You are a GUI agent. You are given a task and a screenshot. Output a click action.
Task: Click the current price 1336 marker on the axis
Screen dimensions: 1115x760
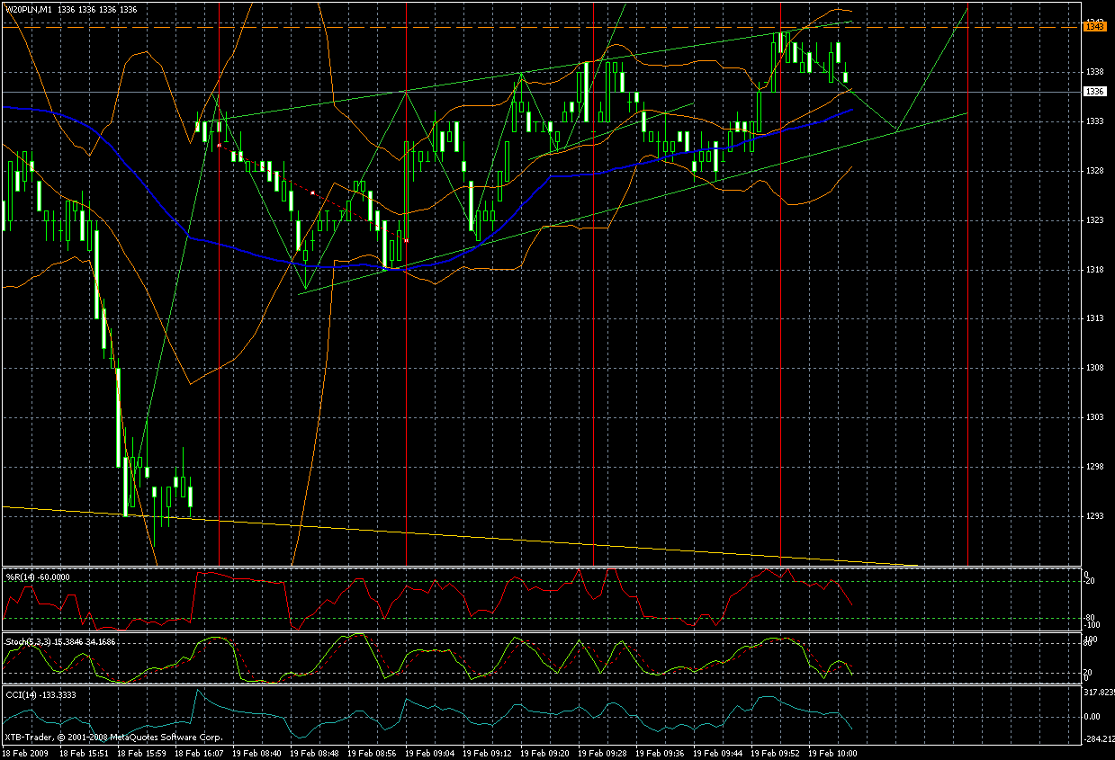(x=1095, y=92)
